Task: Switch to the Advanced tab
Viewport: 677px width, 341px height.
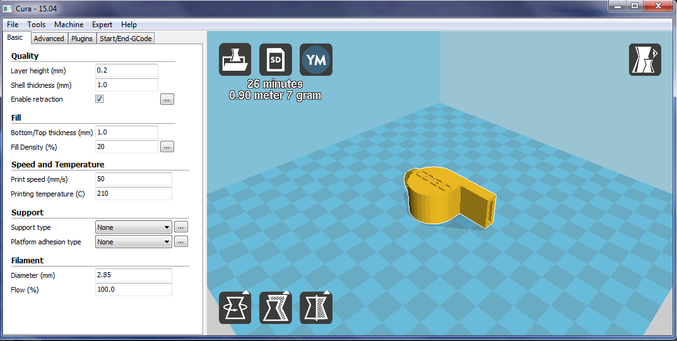Action: (49, 39)
